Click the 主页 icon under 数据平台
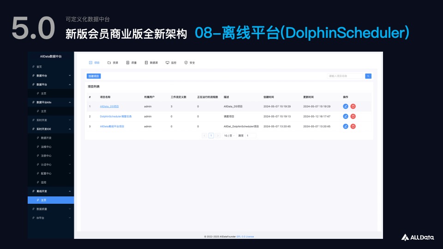443x249 pixels. pos(38,93)
